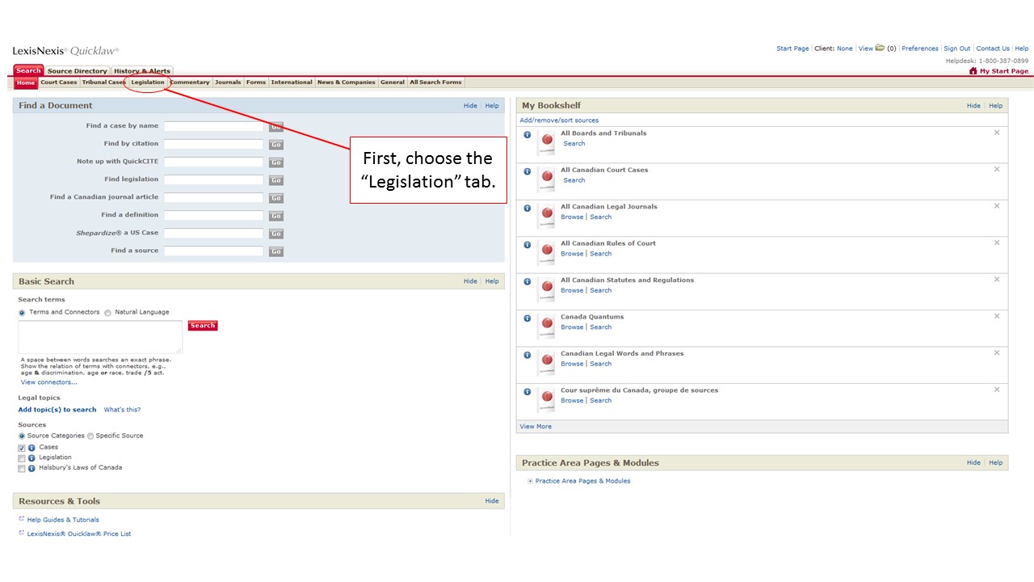Hide the Practice Area Pages & Modules panel
The height and width of the screenshot is (582, 1034).
[x=973, y=463]
